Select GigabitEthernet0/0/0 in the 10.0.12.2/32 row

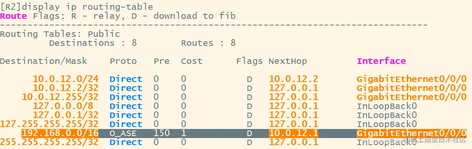coord(412,88)
